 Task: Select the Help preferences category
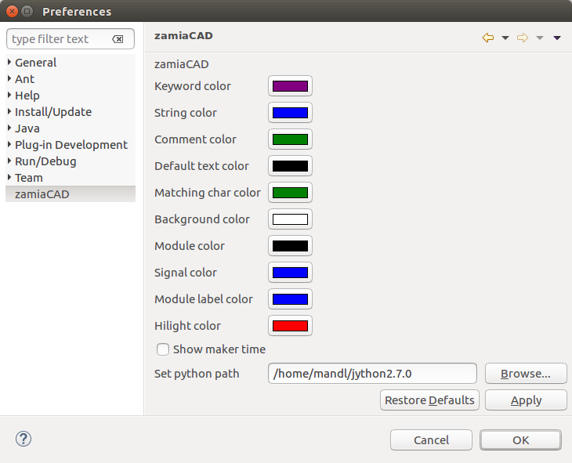27,96
